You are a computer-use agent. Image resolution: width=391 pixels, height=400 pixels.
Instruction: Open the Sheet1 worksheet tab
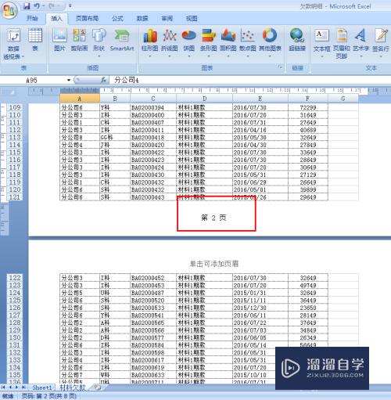42,387
